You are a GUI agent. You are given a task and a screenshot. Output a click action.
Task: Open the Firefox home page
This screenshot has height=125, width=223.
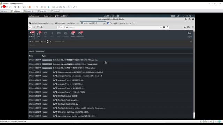(41, 27)
